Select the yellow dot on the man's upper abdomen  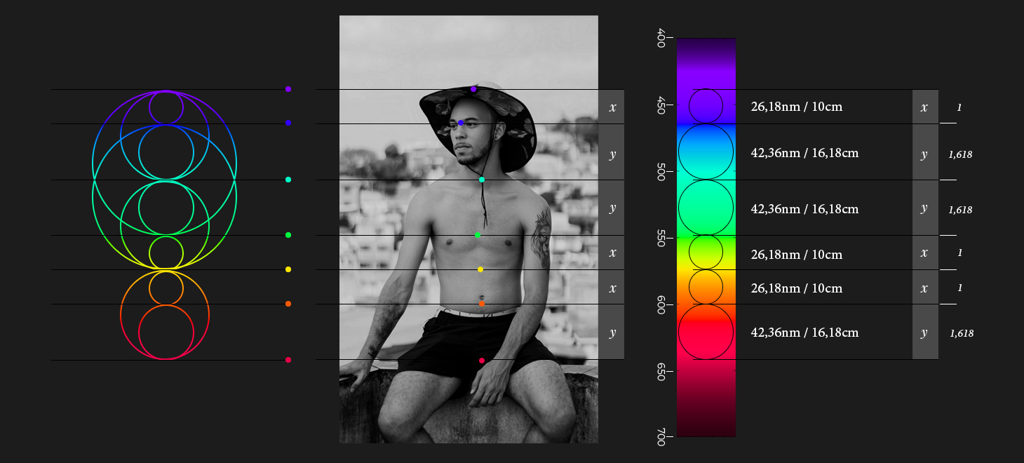coord(480,269)
